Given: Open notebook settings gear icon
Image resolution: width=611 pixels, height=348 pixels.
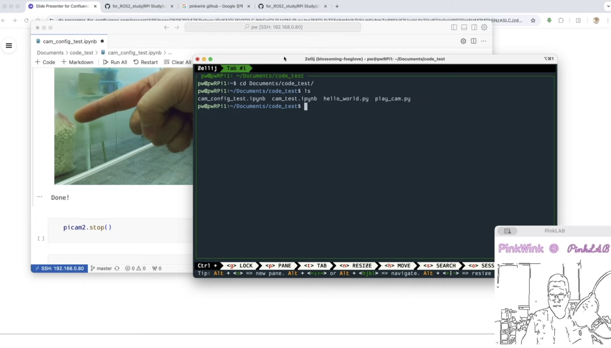Looking at the screenshot, I should (463, 41).
